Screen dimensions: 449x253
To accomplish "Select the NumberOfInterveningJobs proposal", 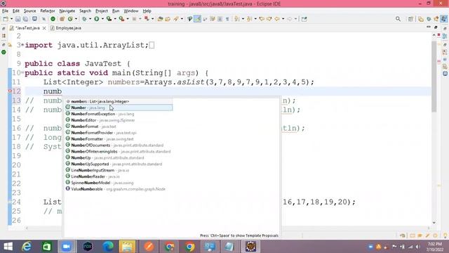I will point(119,152).
